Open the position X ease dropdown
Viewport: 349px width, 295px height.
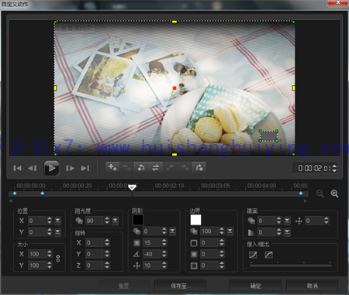pos(57,221)
